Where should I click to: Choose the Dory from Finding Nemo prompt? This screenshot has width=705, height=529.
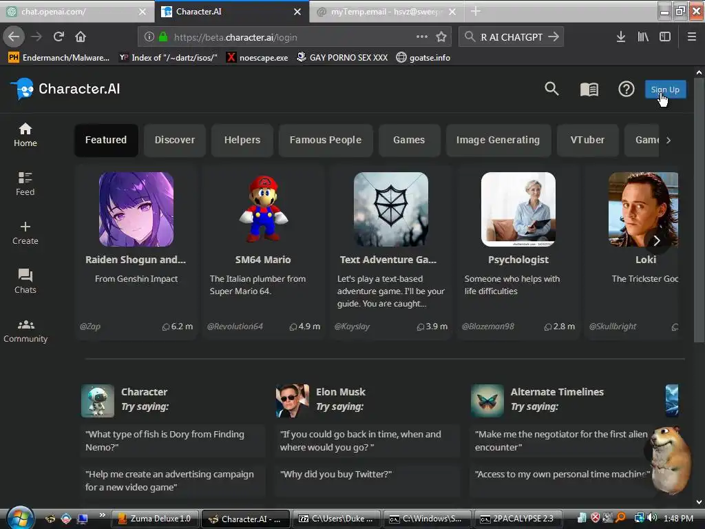click(173, 441)
